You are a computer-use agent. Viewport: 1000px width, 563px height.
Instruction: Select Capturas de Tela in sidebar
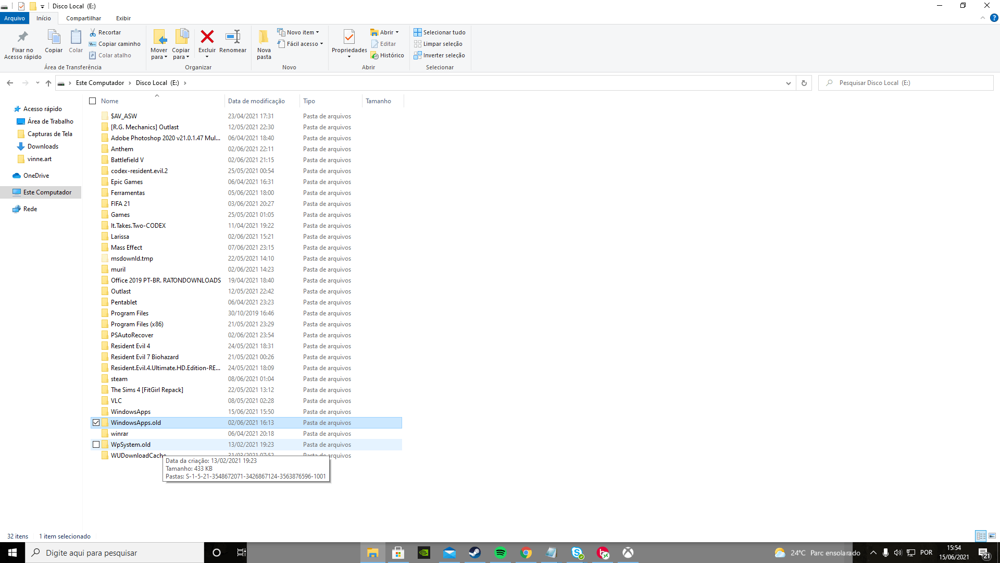[x=49, y=134]
